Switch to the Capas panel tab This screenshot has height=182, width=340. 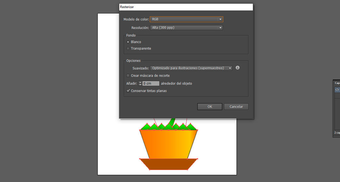337,83
